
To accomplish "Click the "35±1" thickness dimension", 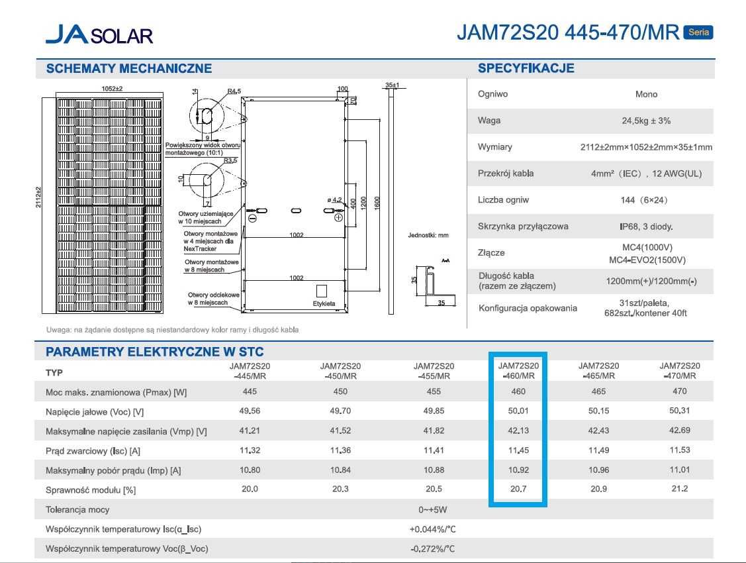I will (393, 85).
